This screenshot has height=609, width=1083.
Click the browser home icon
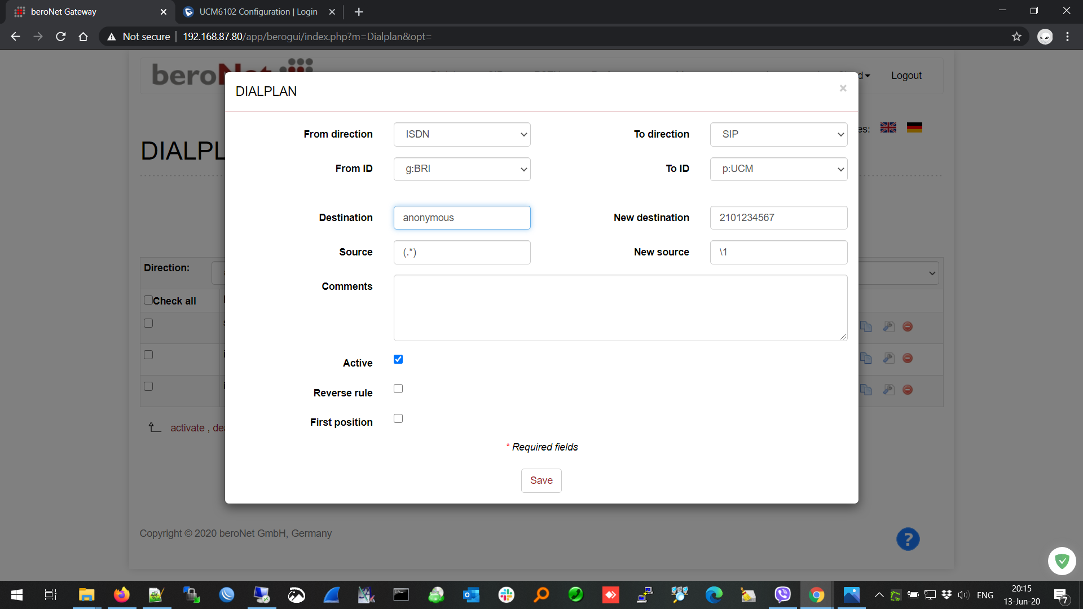point(83,37)
